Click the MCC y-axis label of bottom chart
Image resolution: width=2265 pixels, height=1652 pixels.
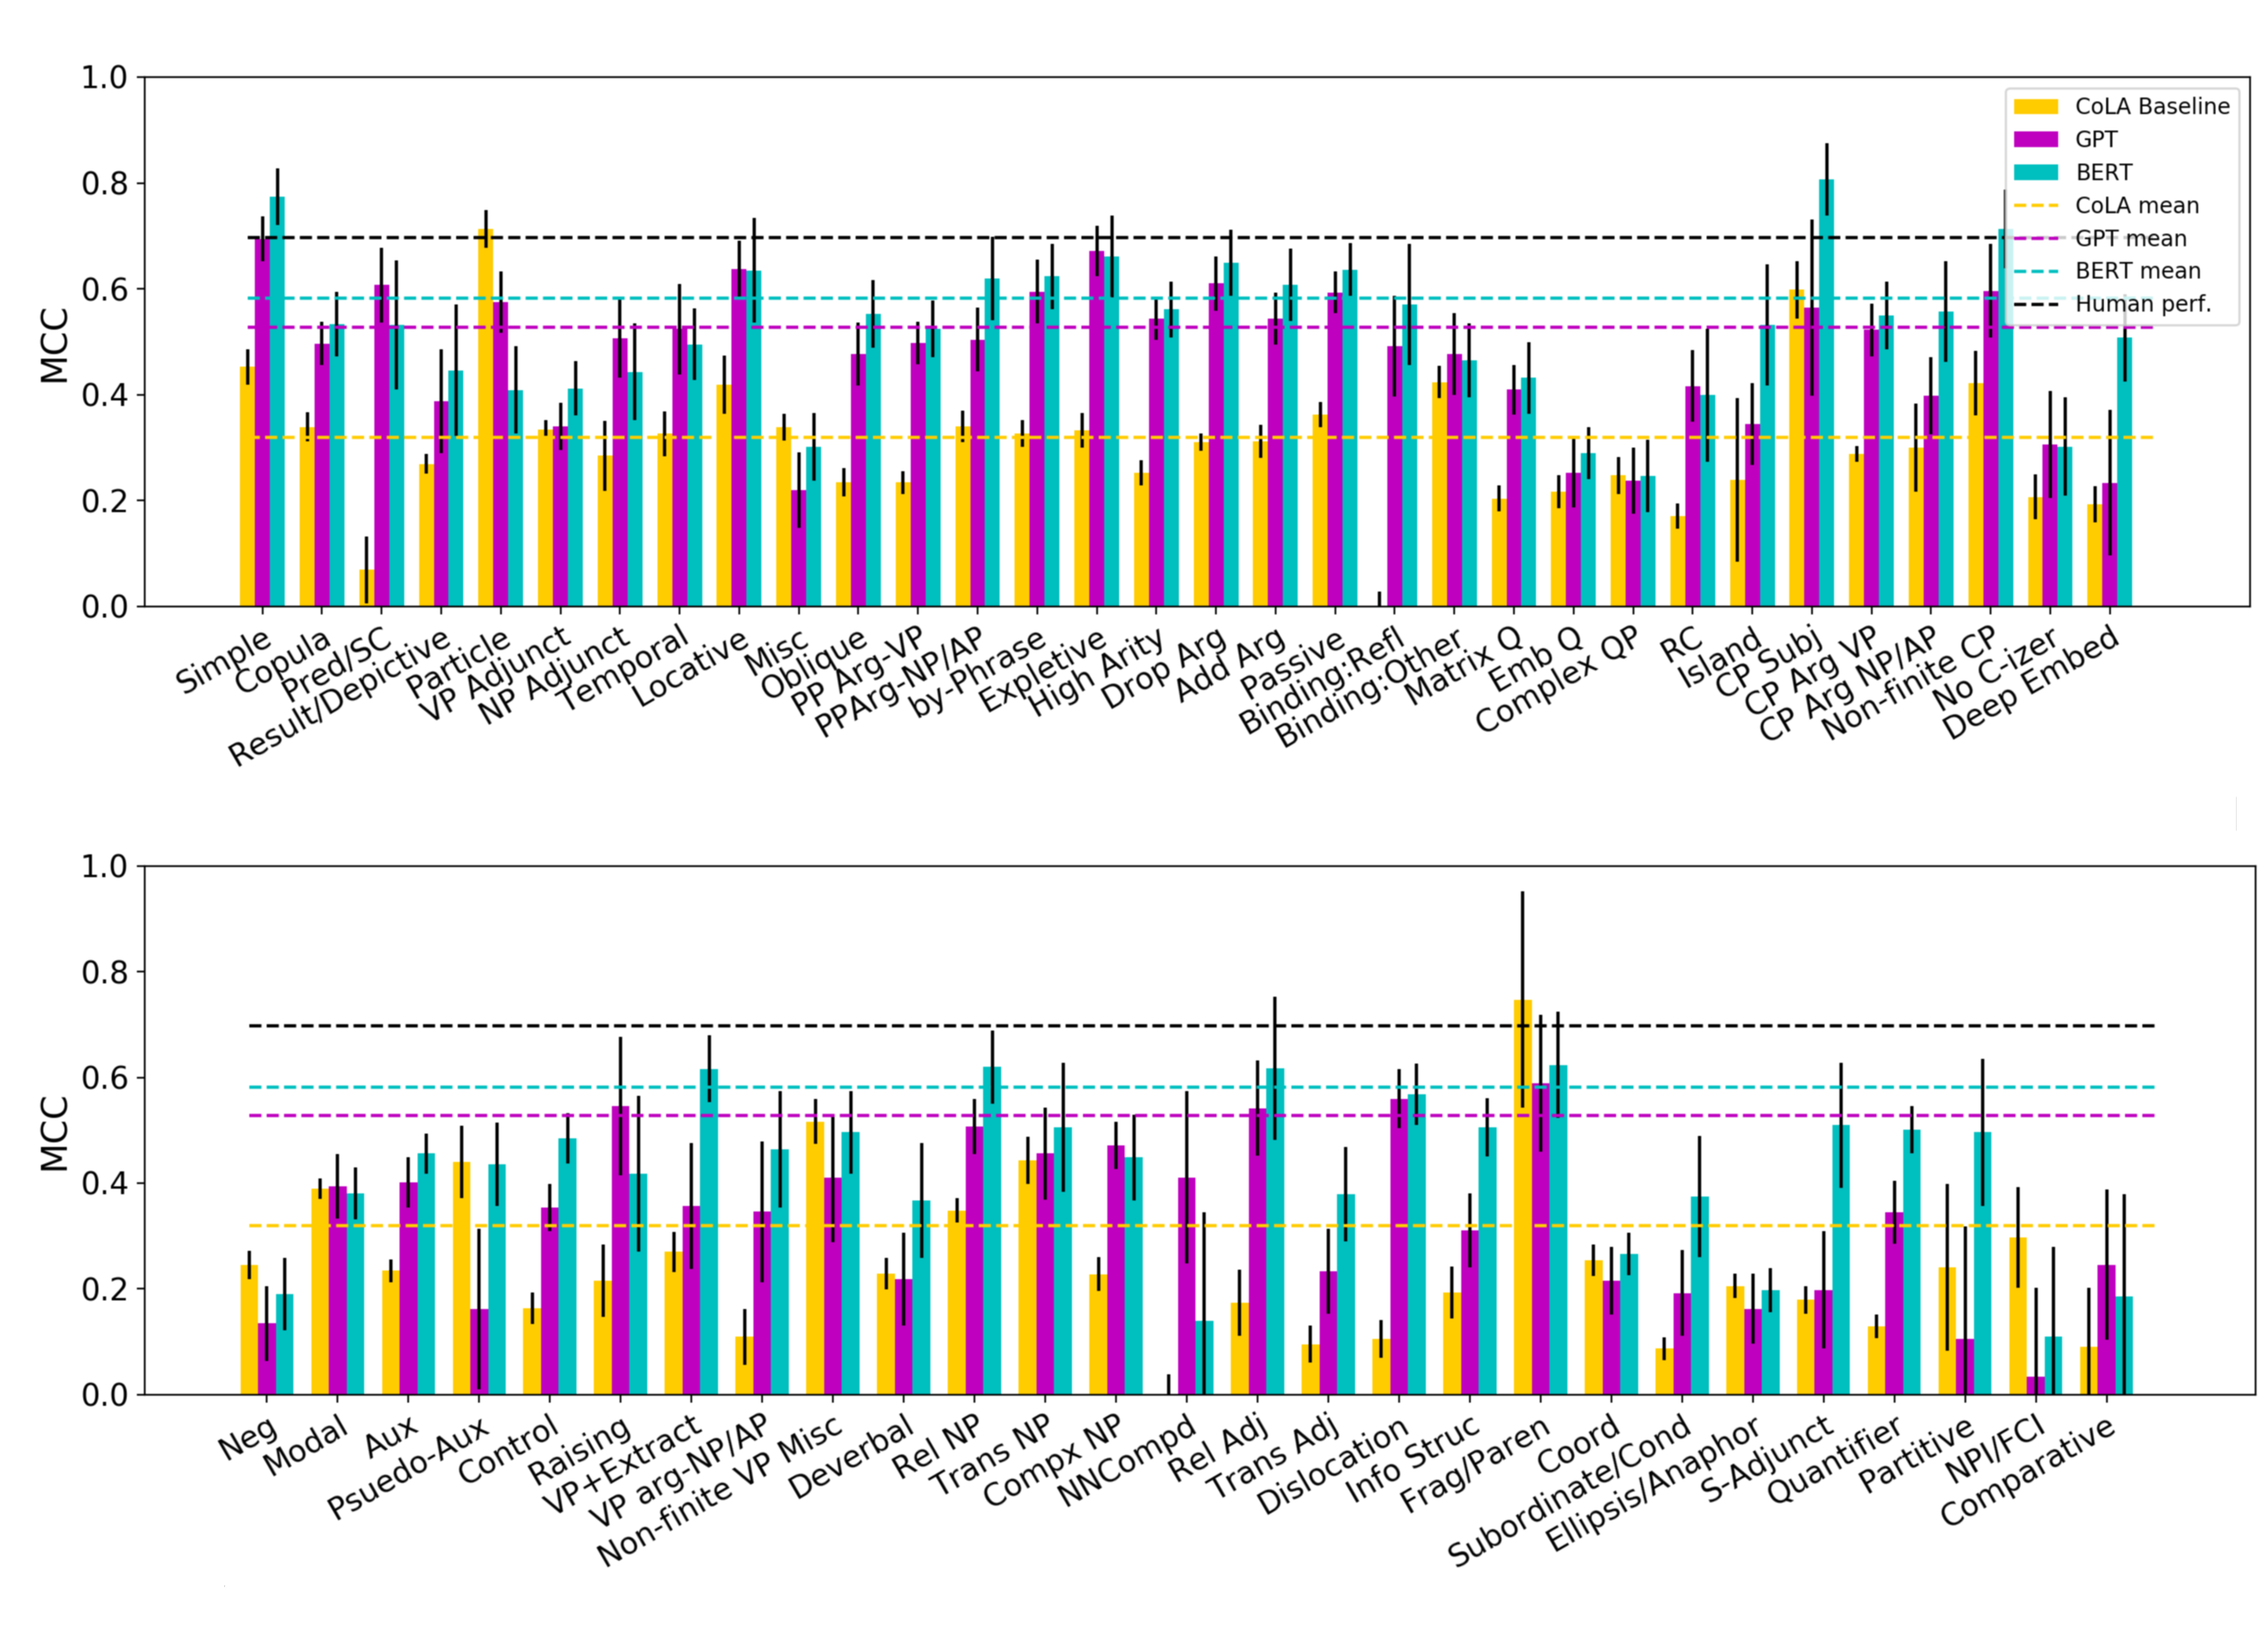coord(54,1133)
